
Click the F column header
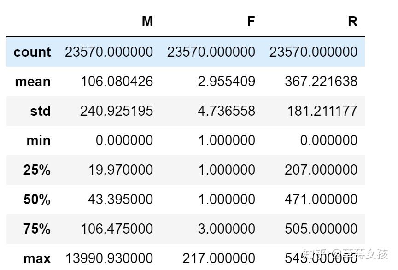(x=251, y=22)
